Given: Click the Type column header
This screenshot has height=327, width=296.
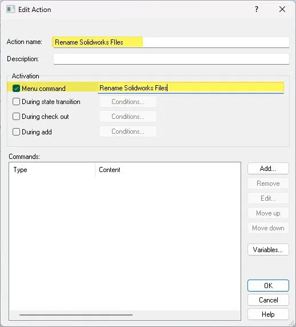Looking at the screenshot, I should click(x=52, y=170).
